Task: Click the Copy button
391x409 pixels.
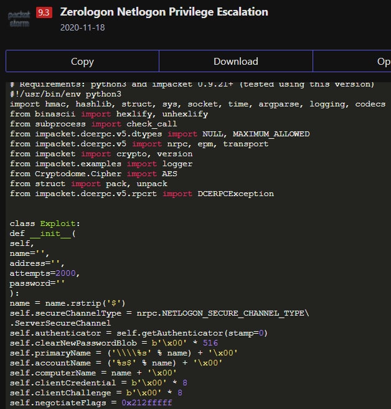Action: coord(82,61)
